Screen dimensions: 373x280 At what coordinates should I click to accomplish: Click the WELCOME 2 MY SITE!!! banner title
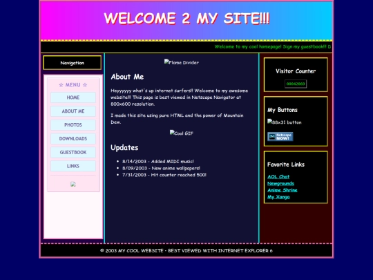(186, 19)
